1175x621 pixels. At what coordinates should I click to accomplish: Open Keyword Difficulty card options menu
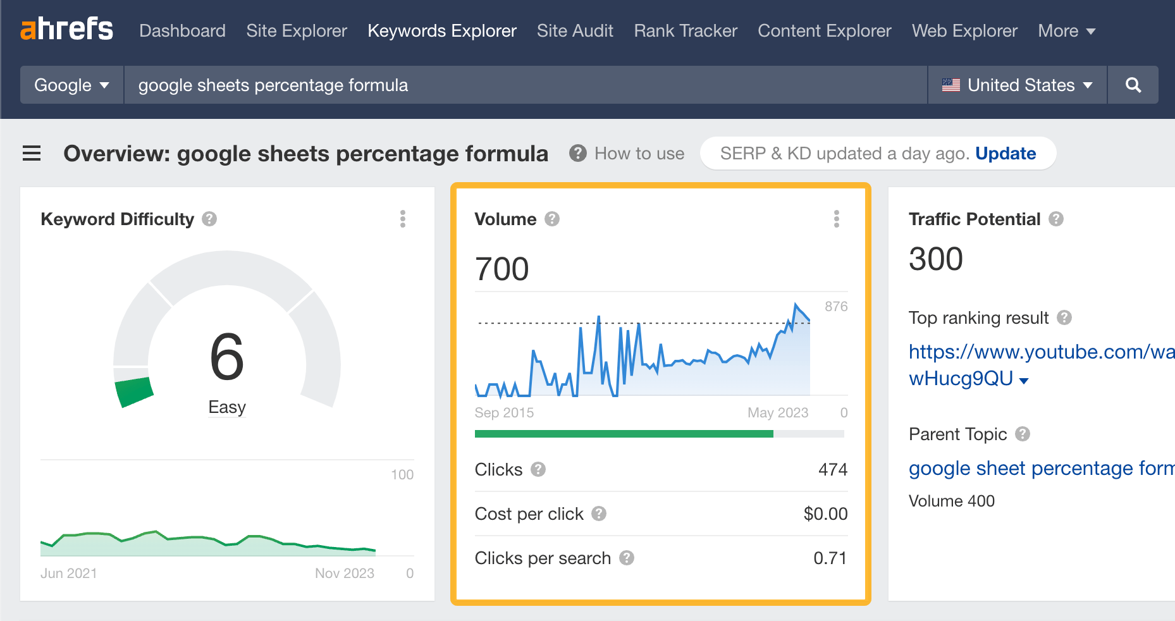(x=402, y=219)
